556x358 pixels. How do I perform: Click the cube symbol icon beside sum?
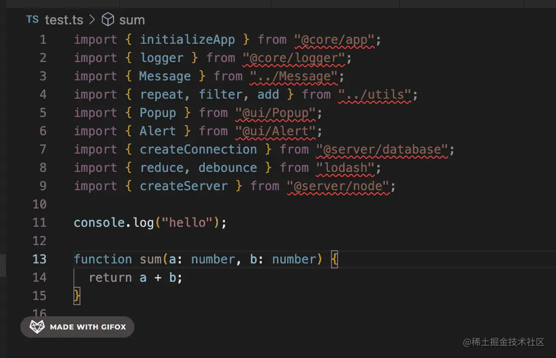pos(108,19)
